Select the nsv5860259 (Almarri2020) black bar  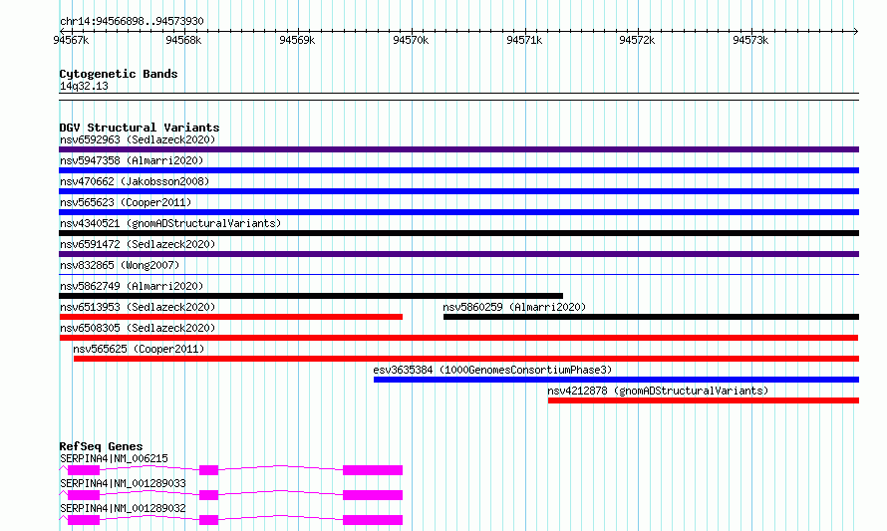pos(651,317)
